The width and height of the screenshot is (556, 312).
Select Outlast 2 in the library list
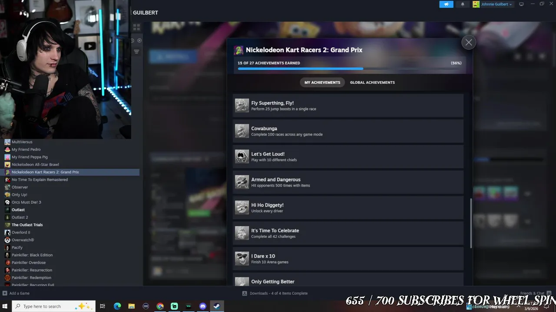[x=20, y=217]
